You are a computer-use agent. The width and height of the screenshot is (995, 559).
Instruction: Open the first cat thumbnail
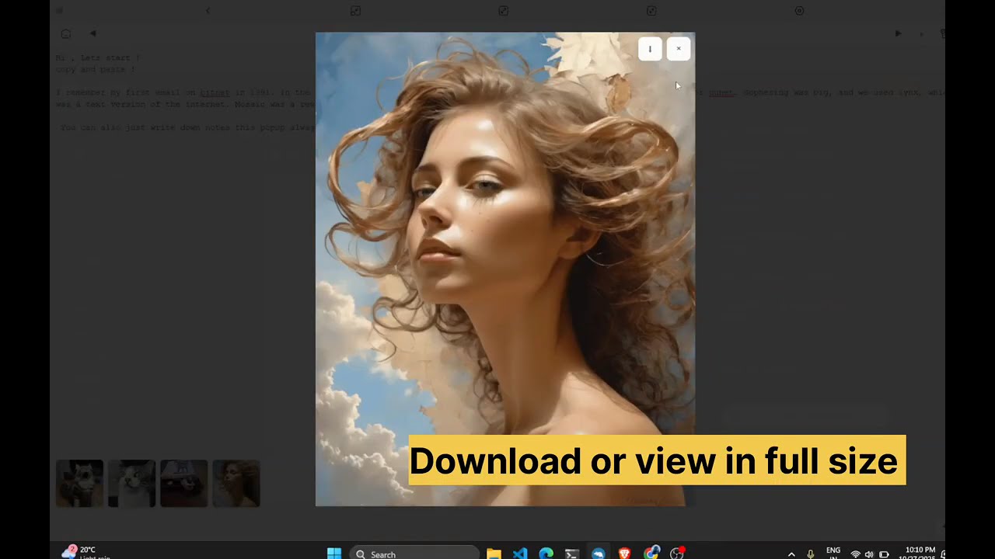pos(79,484)
